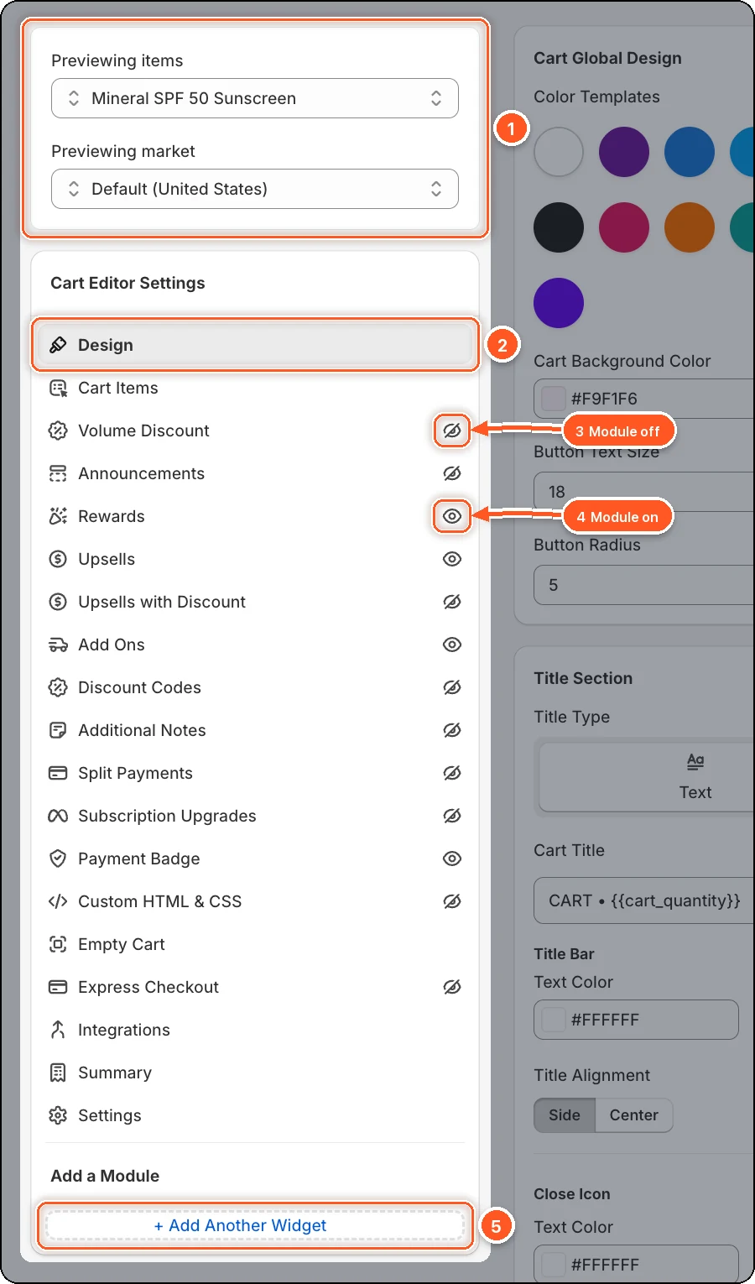Hide the Payment Badge module

[452, 859]
